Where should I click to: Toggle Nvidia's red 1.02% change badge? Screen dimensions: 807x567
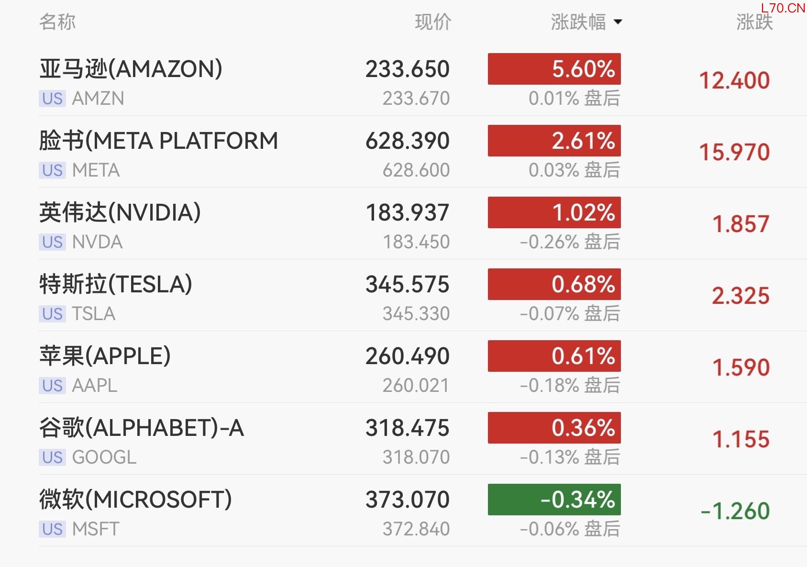[554, 212]
